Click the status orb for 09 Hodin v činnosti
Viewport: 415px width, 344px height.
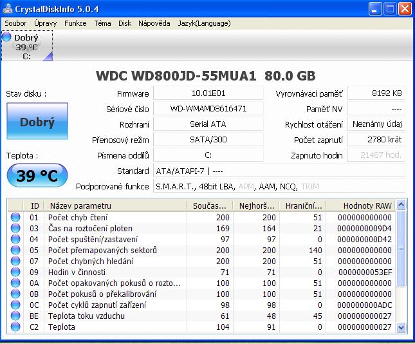tap(15, 272)
